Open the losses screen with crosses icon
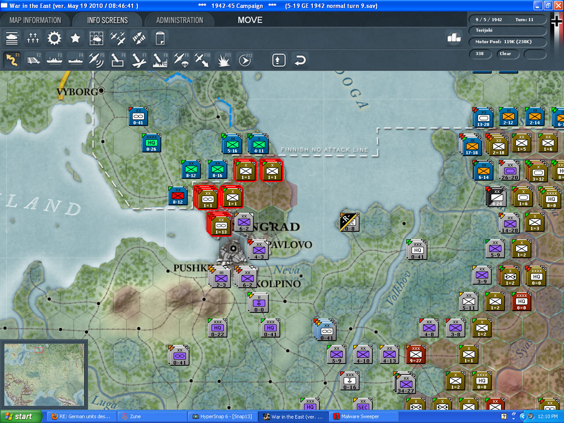564x423 pixels. pyautogui.click(x=33, y=38)
